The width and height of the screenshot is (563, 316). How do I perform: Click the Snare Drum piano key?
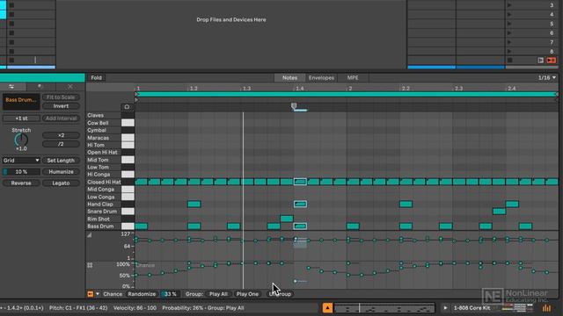128,212
